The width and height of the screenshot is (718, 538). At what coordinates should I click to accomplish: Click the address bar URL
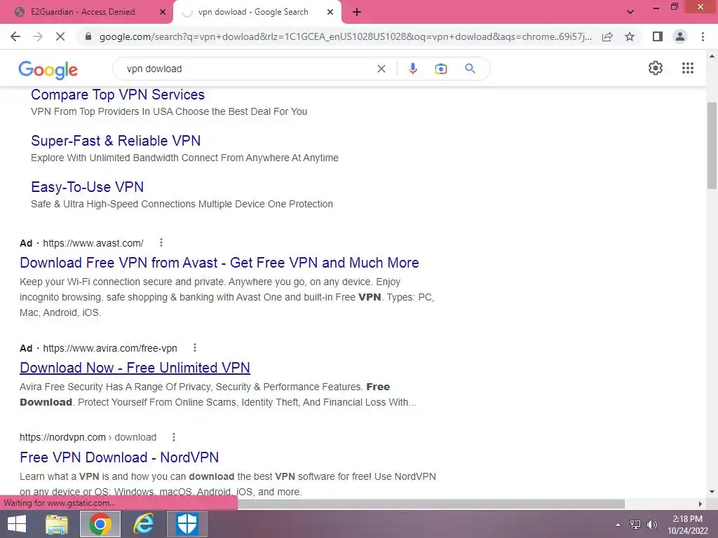[345, 36]
